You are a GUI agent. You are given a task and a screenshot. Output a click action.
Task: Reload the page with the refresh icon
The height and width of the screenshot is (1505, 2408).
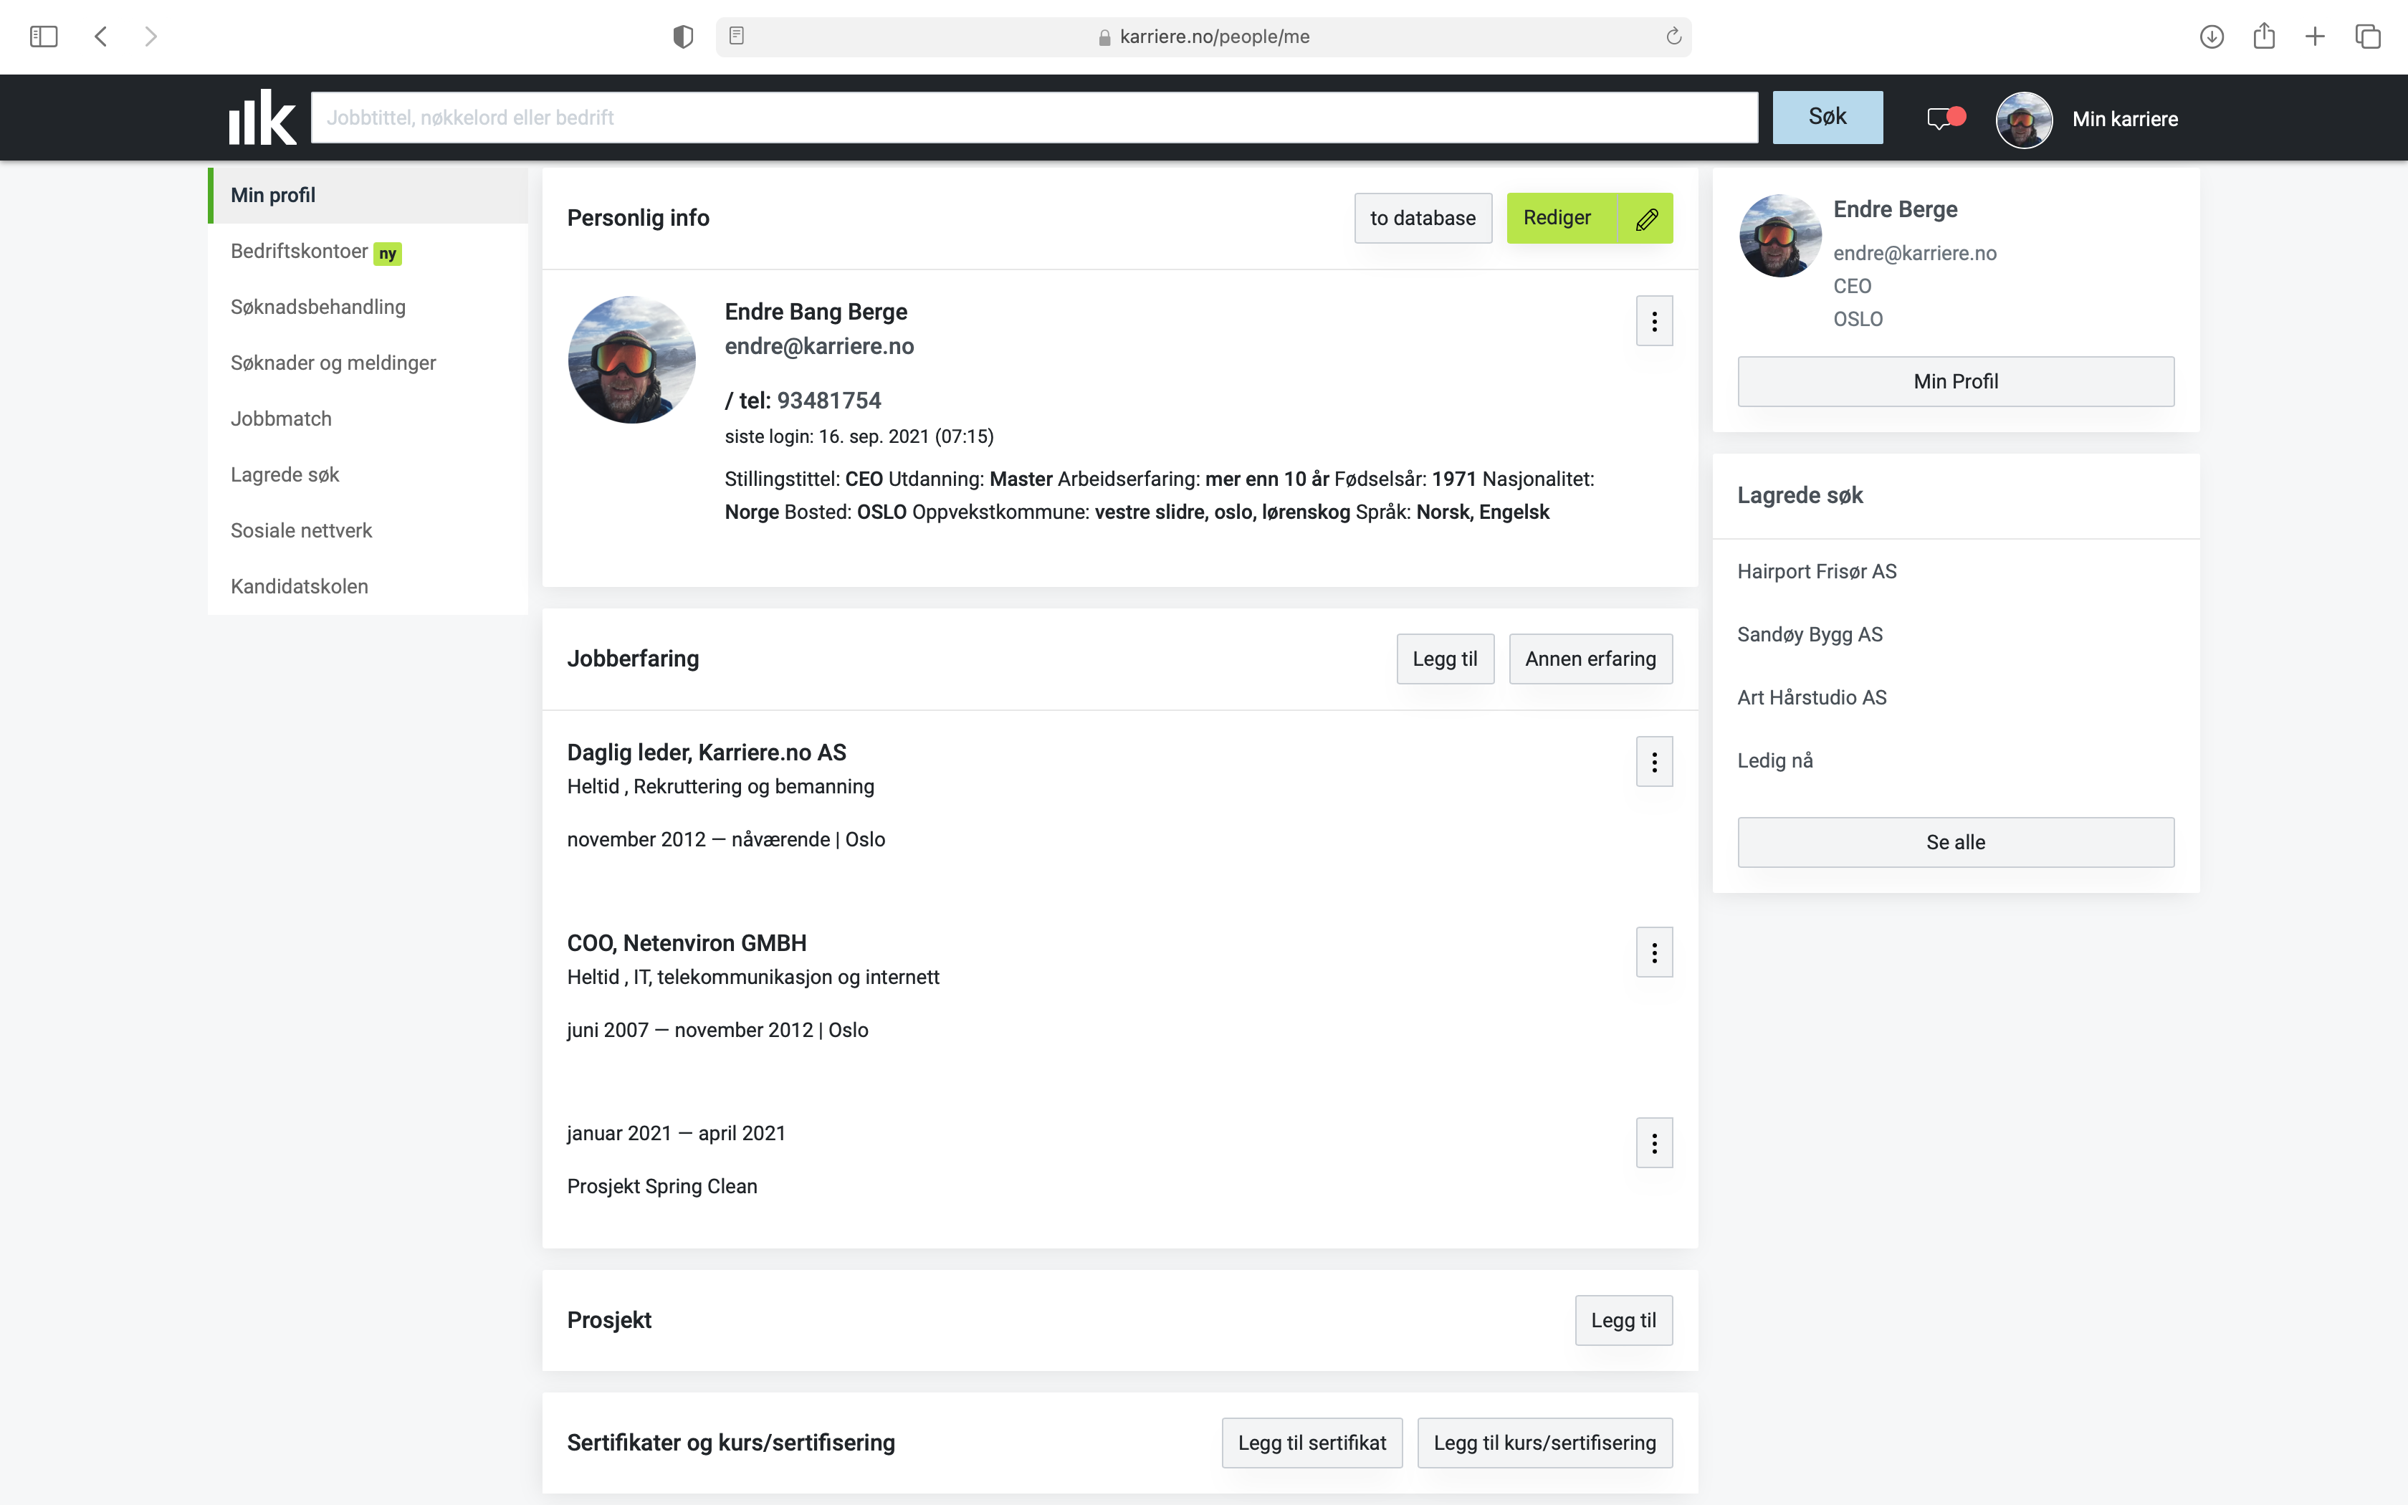pyautogui.click(x=1673, y=36)
